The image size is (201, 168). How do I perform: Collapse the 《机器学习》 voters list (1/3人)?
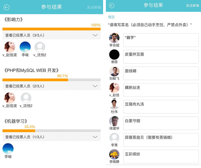[95, 137]
